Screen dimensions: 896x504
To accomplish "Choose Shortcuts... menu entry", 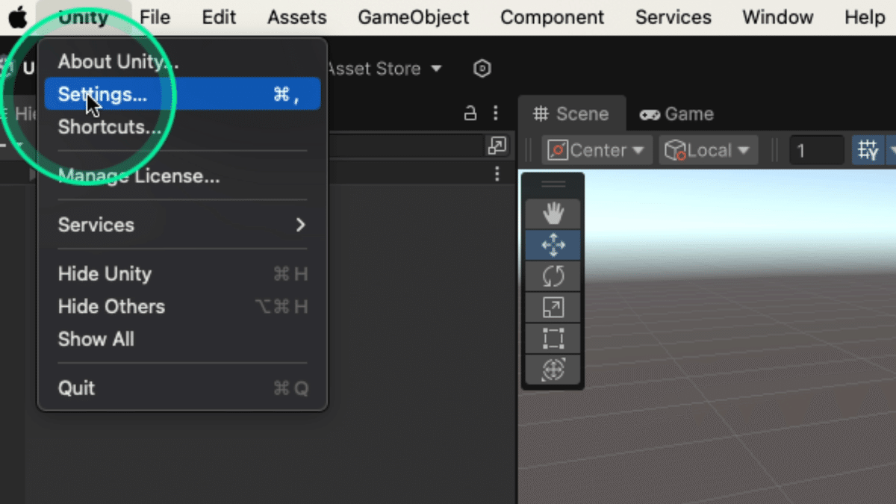I will 182,127.
